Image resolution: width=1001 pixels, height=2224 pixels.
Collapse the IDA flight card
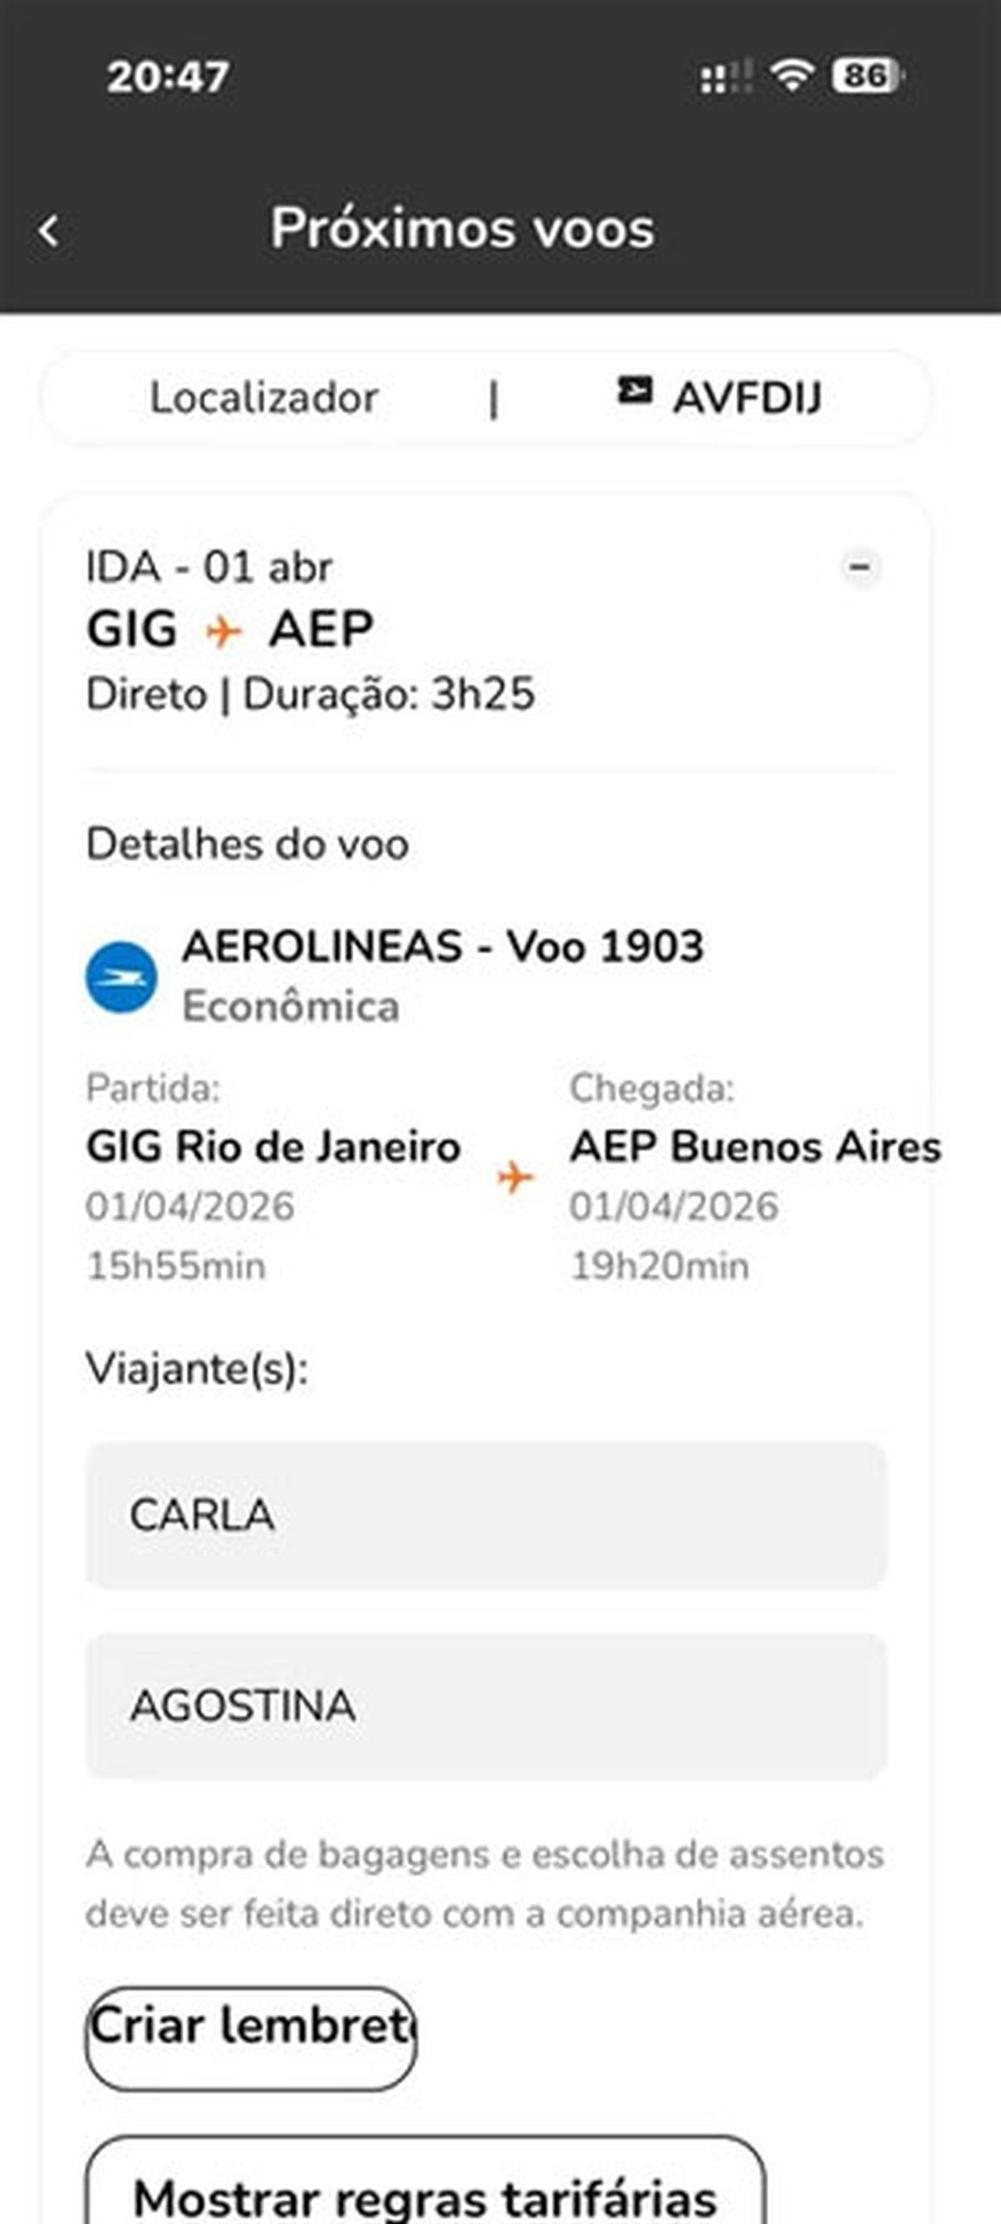click(x=859, y=567)
